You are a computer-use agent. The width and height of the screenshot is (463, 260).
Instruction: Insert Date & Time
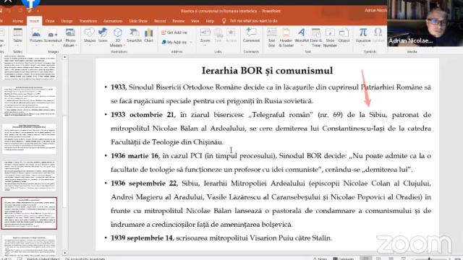tap(316, 38)
